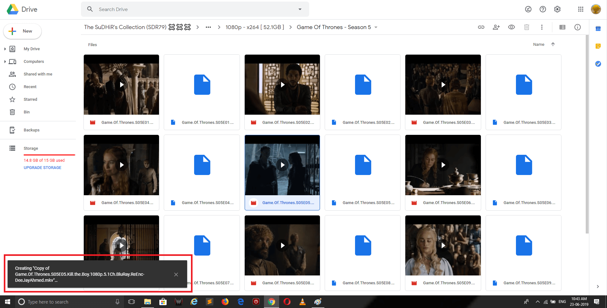Go to Recent files

pyautogui.click(x=30, y=87)
